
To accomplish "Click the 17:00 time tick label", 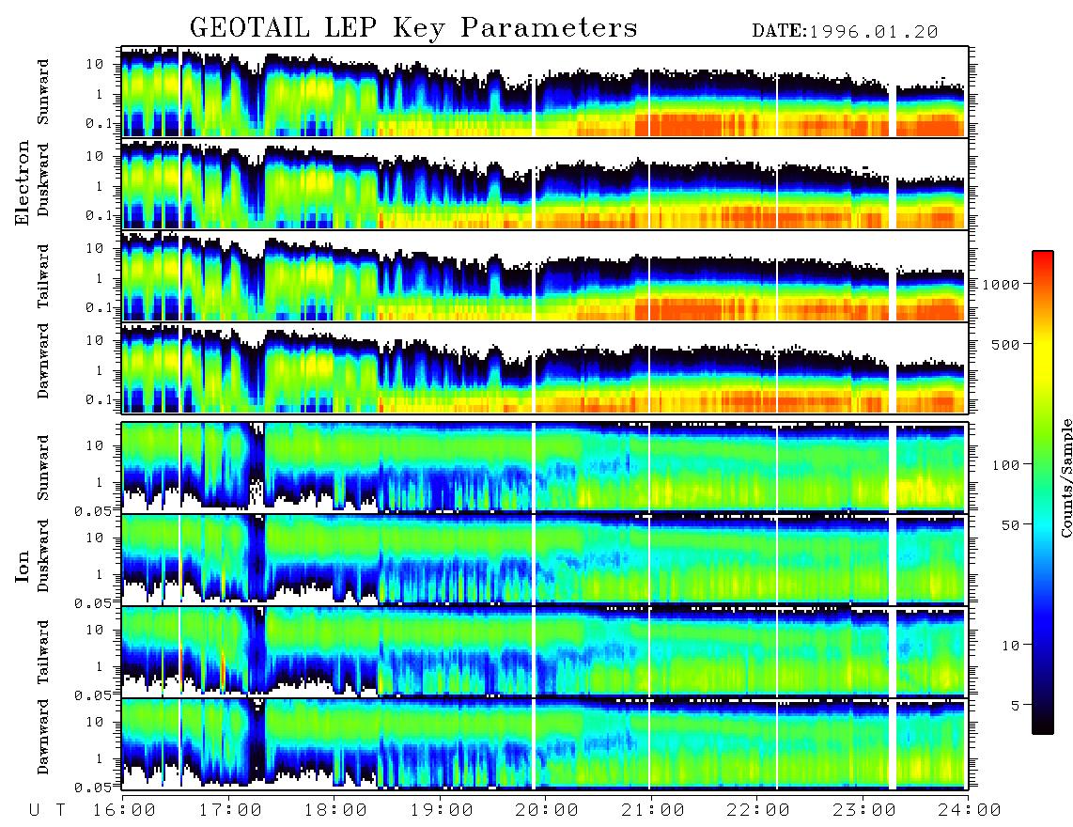I will (230, 811).
